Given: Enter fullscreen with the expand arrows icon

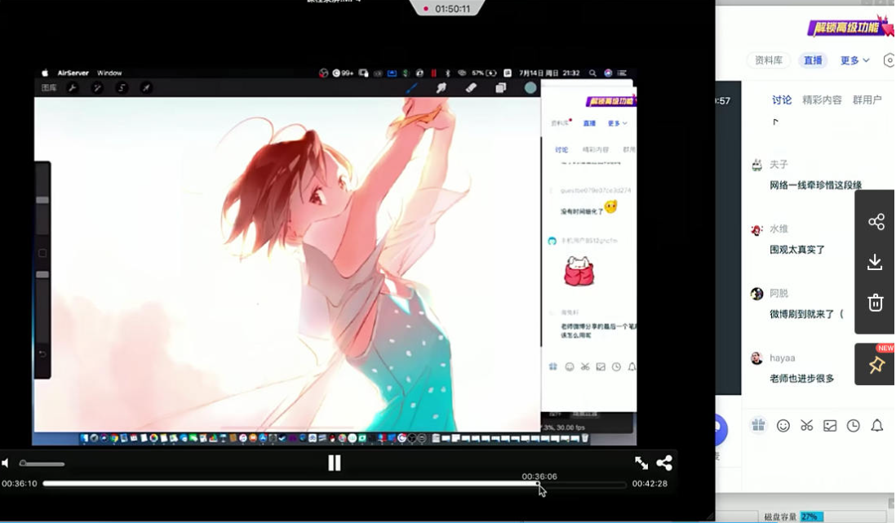Looking at the screenshot, I should (x=641, y=463).
